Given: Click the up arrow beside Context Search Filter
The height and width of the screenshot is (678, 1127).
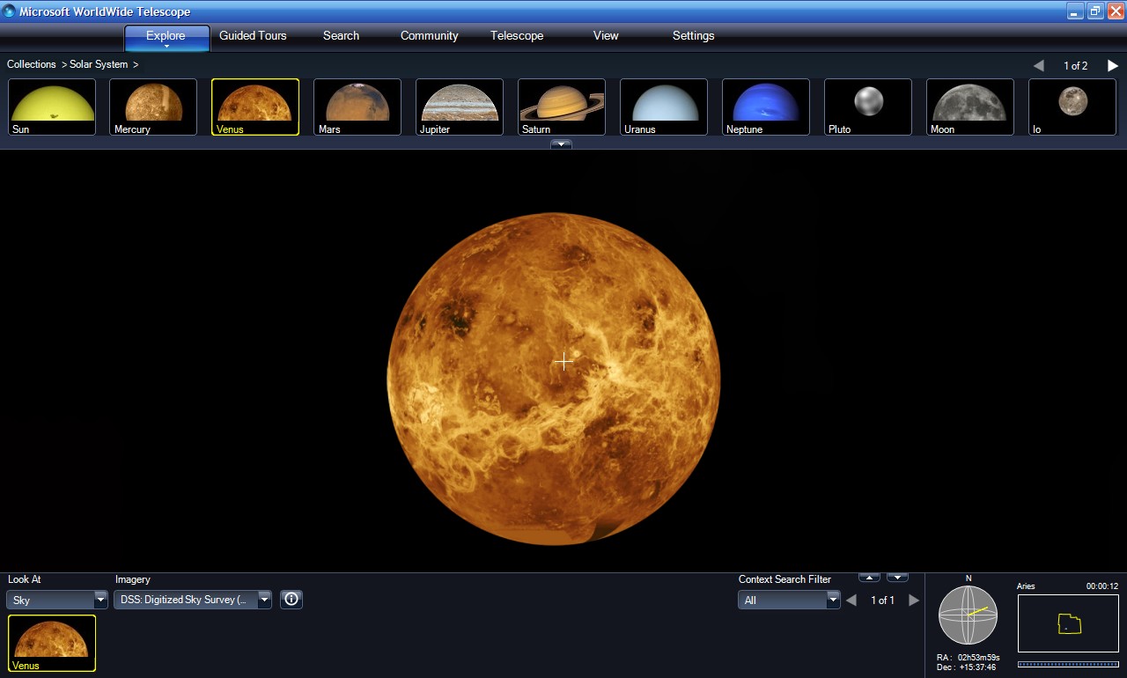Looking at the screenshot, I should pyautogui.click(x=869, y=577).
